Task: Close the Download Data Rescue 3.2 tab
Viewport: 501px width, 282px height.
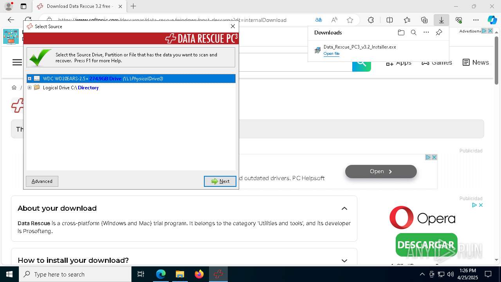Action: [120, 6]
